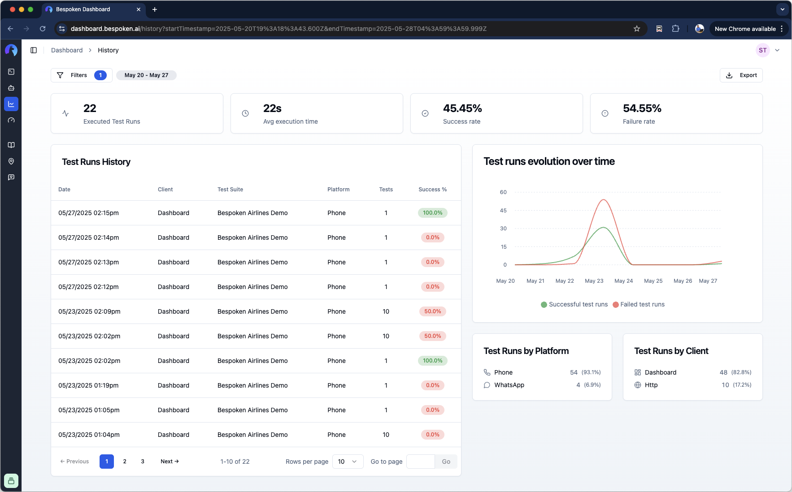
Task: Go to page 2 of results
Action: 125,462
